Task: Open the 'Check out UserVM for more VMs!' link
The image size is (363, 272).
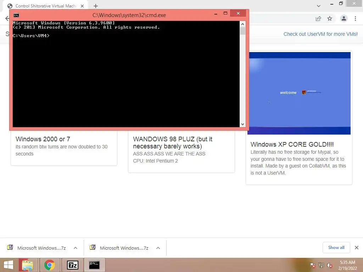Action: pos(320,34)
